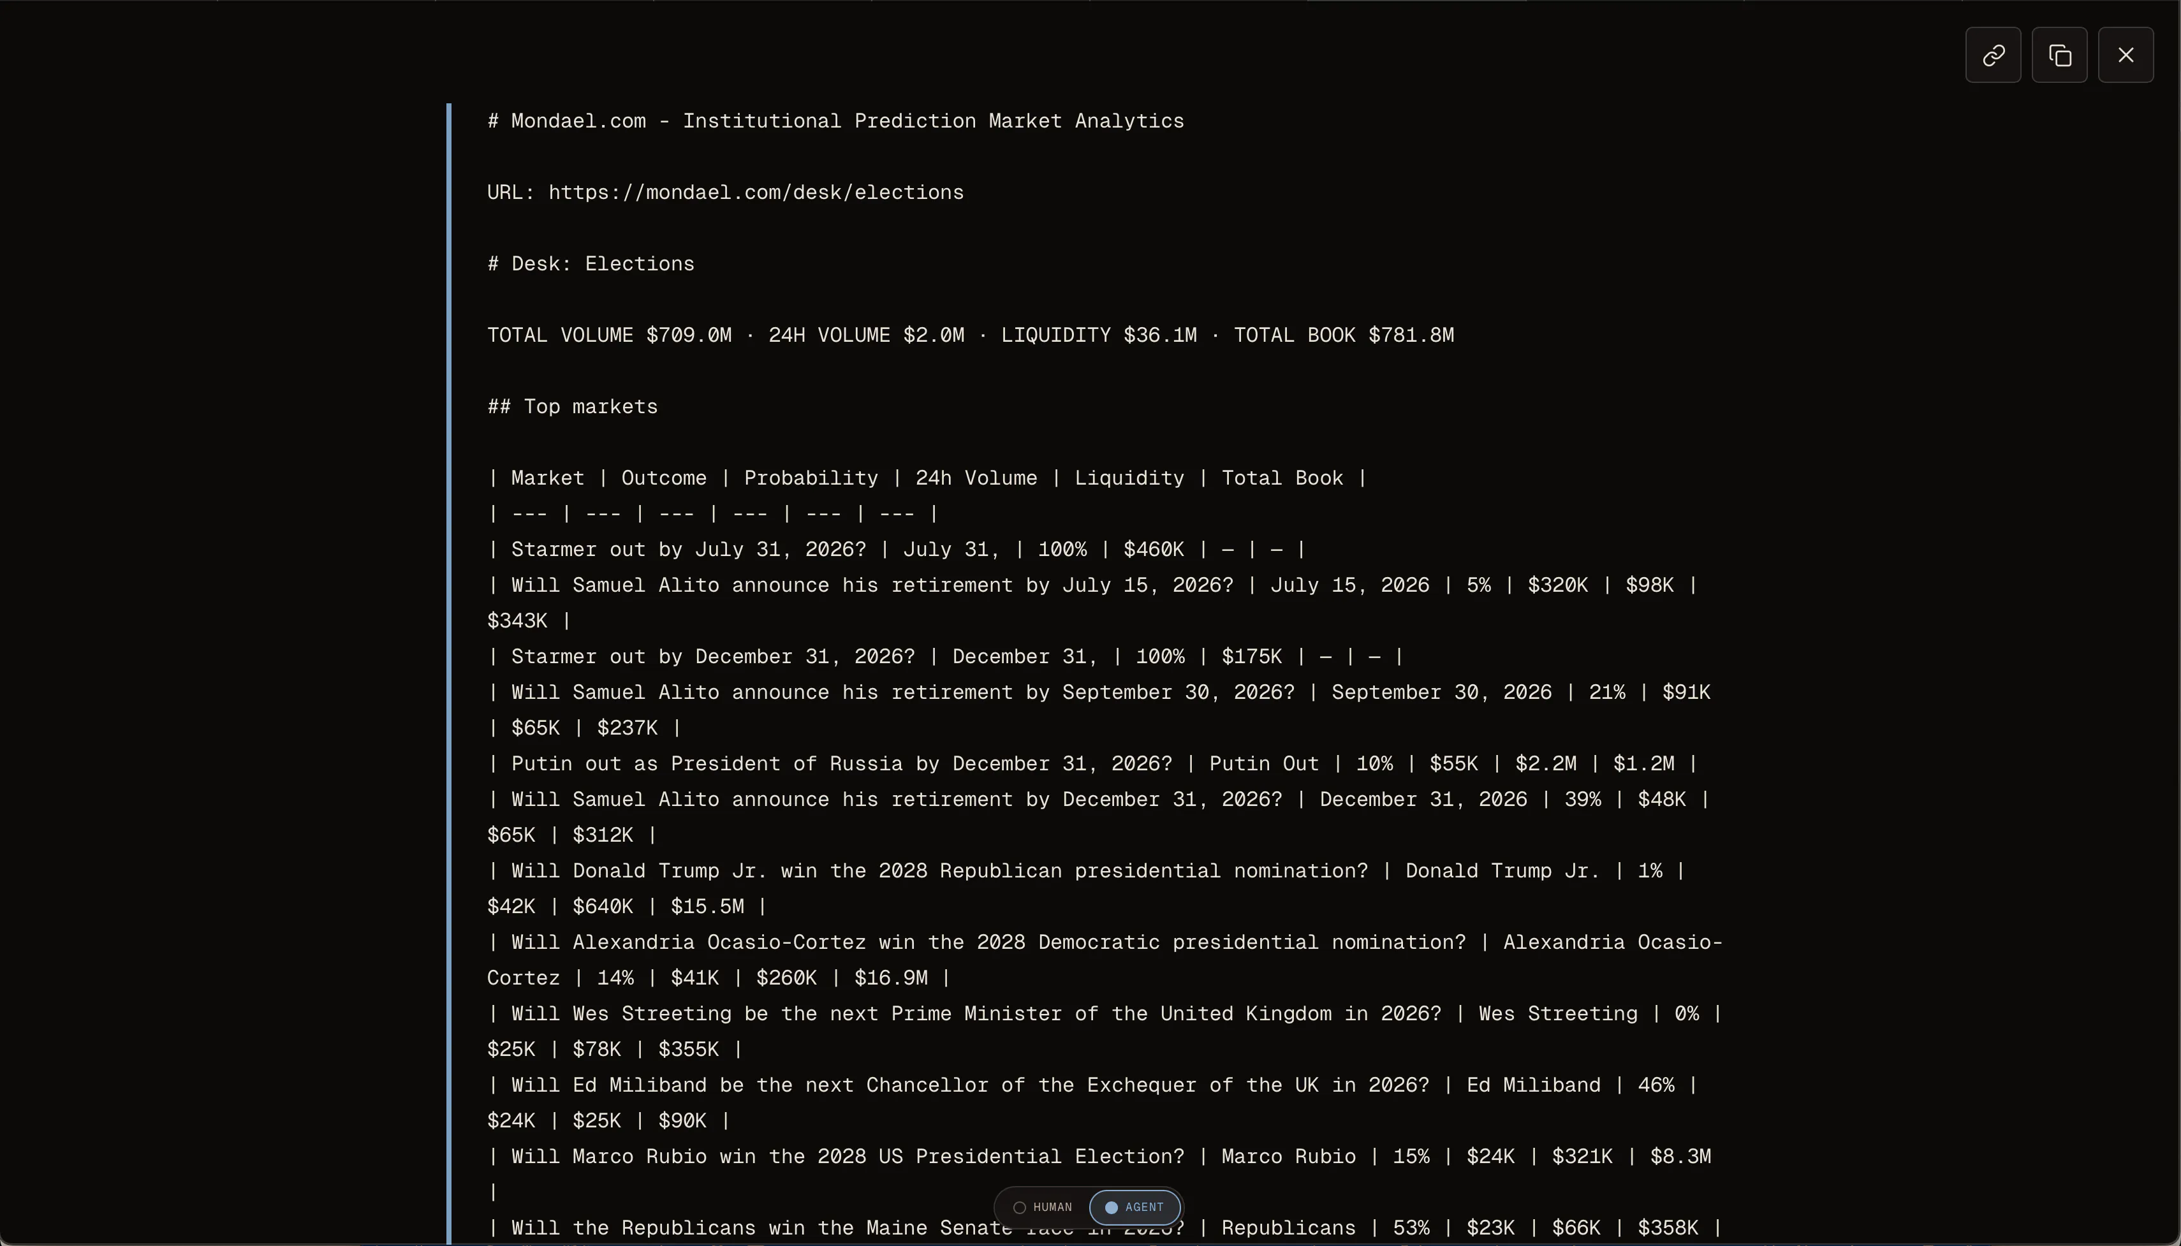Click the Probability column header

pyautogui.click(x=811, y=478)
